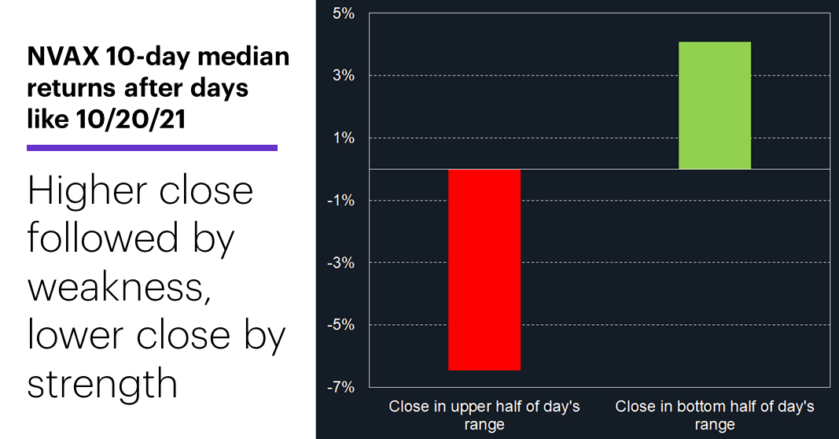Image resolution: width=839 pixels, height=439 pixels.
Task: Click the 3% dashed gridline
Action: tap(599, 76)
